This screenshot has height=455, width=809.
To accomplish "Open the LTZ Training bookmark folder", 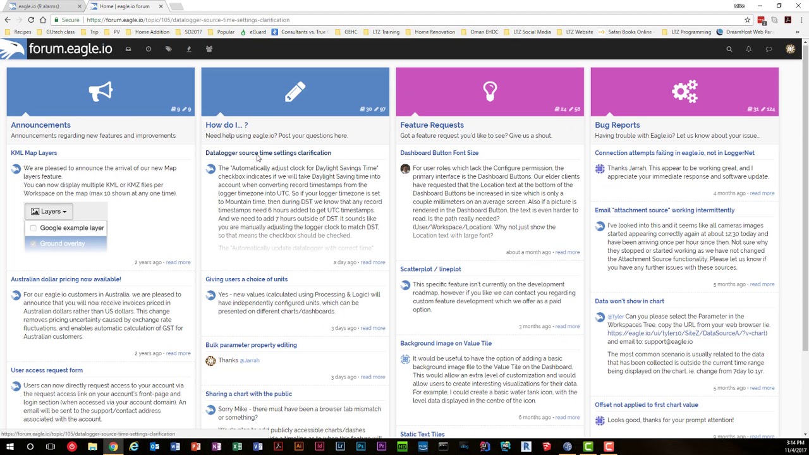I will (x=381, y=32).
